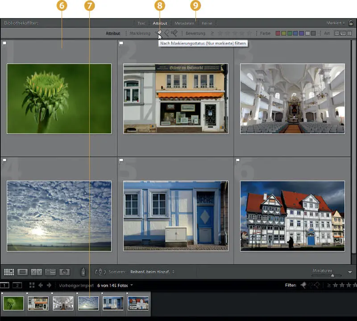Select the cloudy sky photo in grid
This screenshot has width=357, height=321.
click(59, 216)
